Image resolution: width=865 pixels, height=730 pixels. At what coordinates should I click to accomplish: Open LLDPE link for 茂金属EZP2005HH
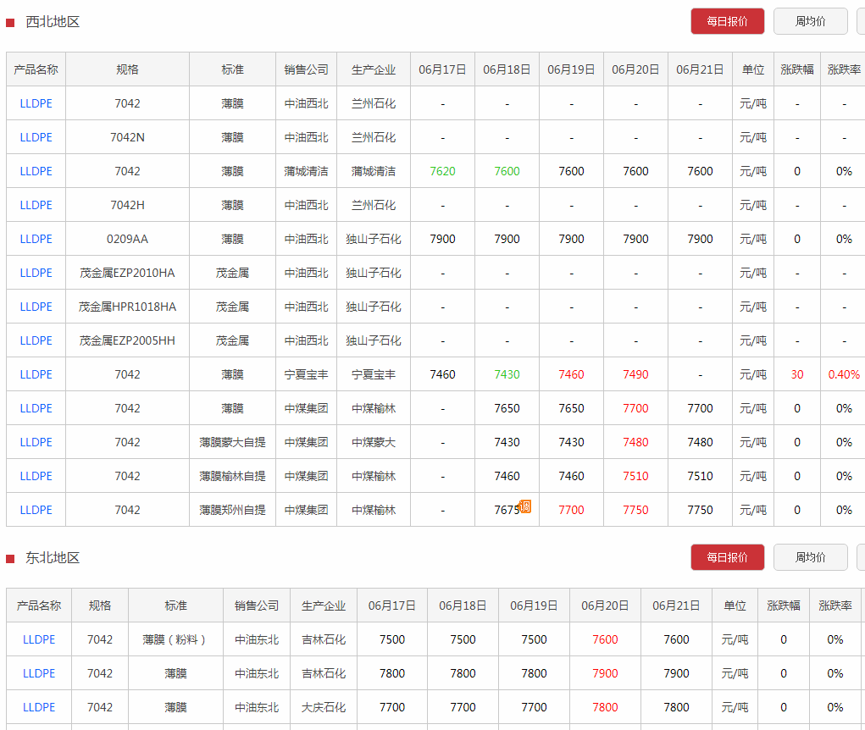coord(36,340)
